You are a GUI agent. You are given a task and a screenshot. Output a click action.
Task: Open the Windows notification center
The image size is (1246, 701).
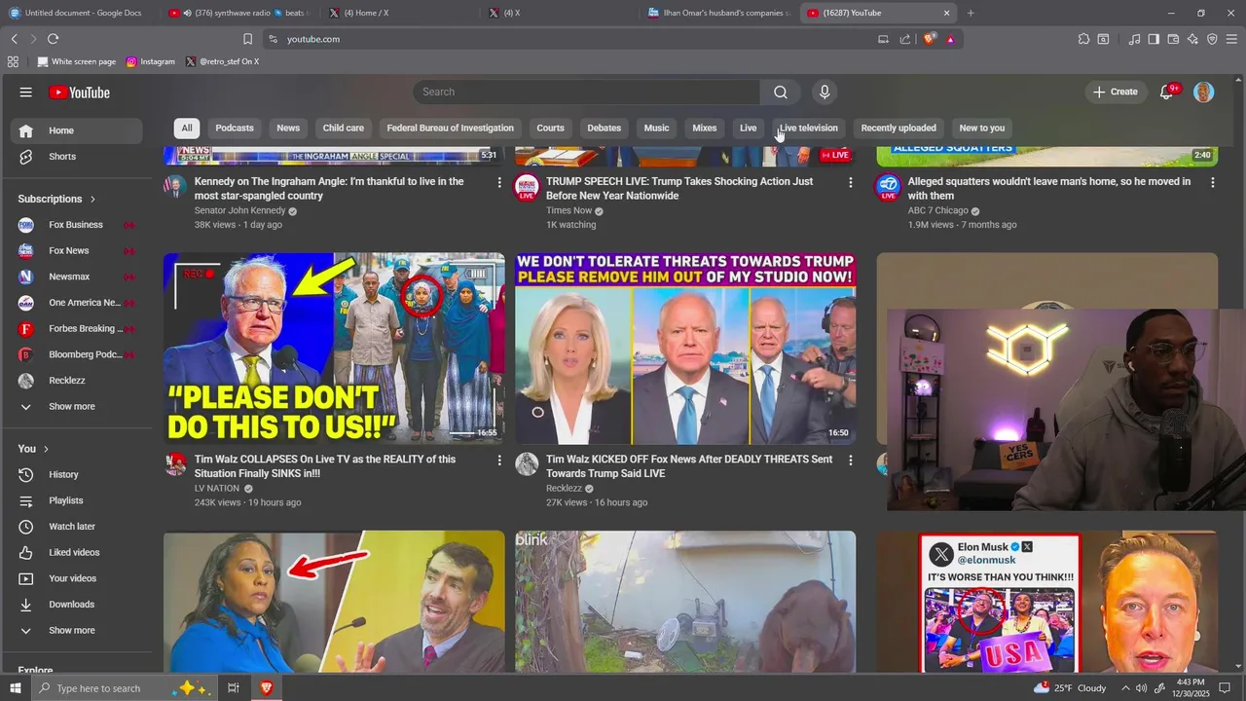tap(1226, 688)
